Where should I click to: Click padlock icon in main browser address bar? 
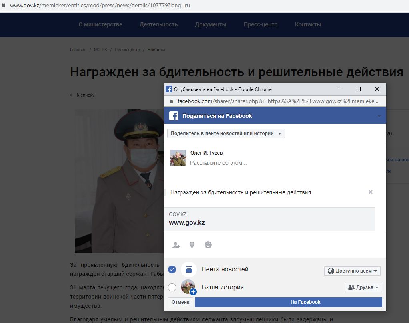click(3, 5)
